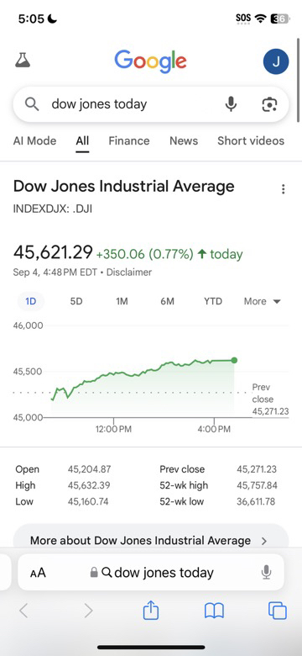Tap Safari share icon
This screenshot has width=302, height=656.
pos(151,611)
